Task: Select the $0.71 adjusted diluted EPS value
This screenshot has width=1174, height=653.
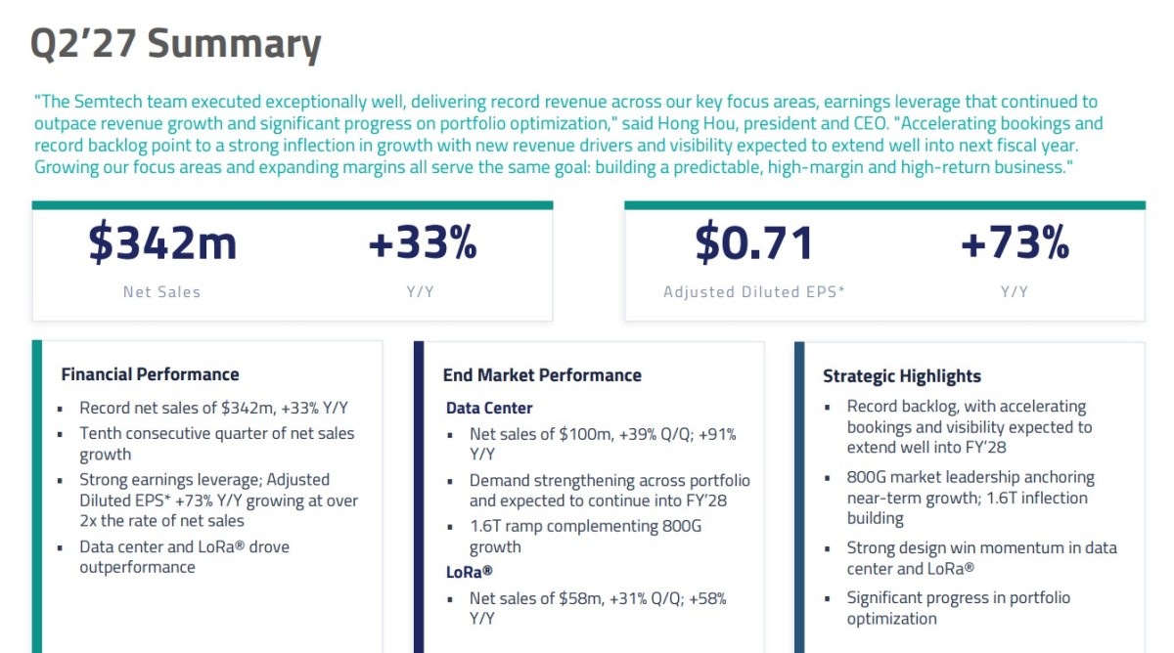Action: [x=753, y=242]
